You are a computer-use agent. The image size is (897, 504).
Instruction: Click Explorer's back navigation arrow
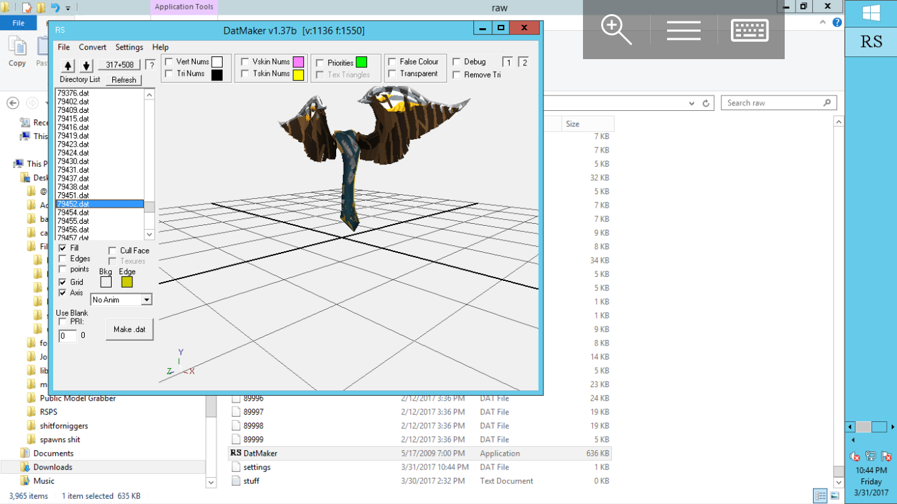pyautogui.click(x=13, y=103)
